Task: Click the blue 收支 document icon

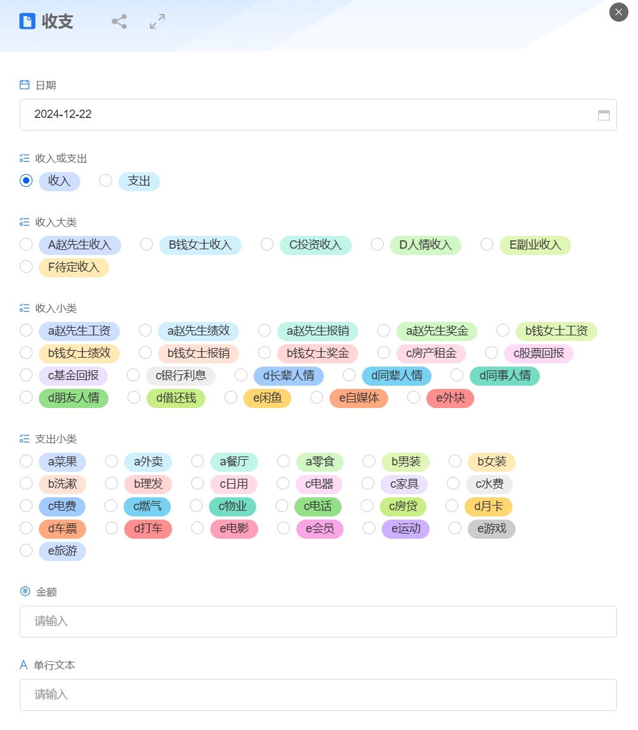Action: [x=27, y=22]
